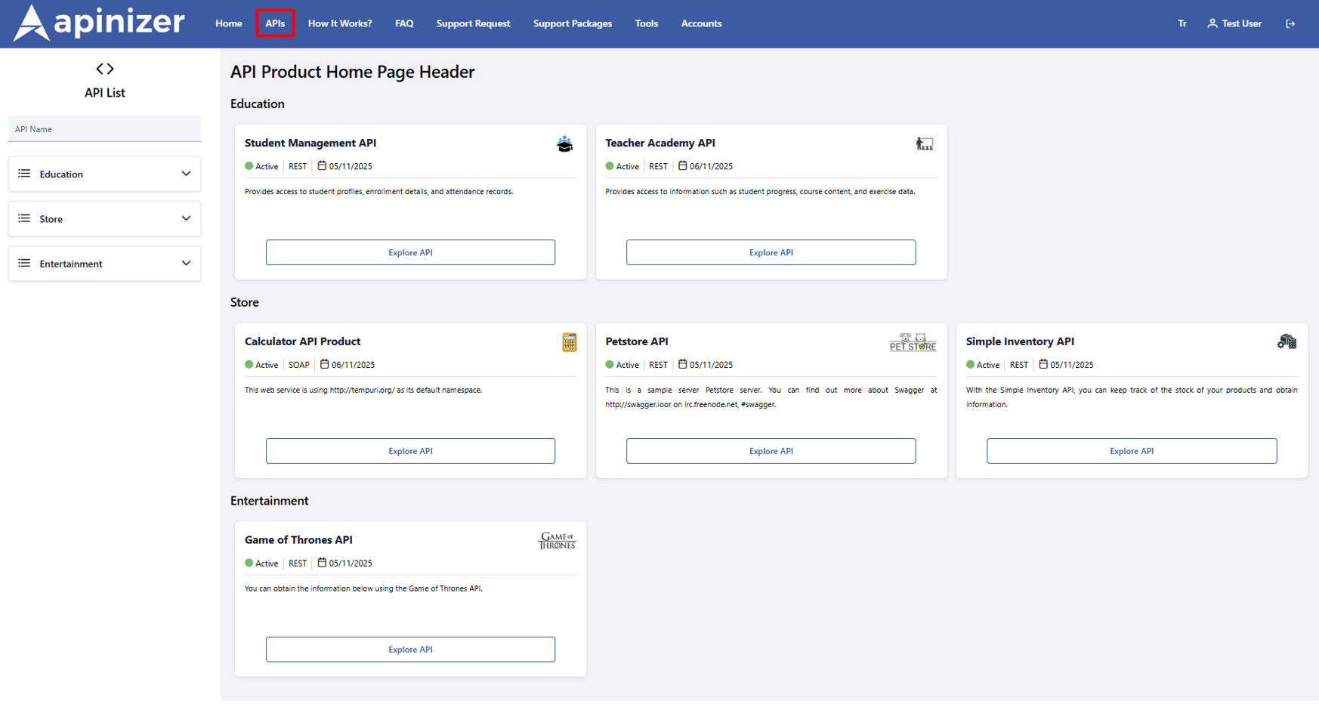The image size is (1319, 704).
Task: Click the REST badge on Student Management API
Action: pos(297,166)
